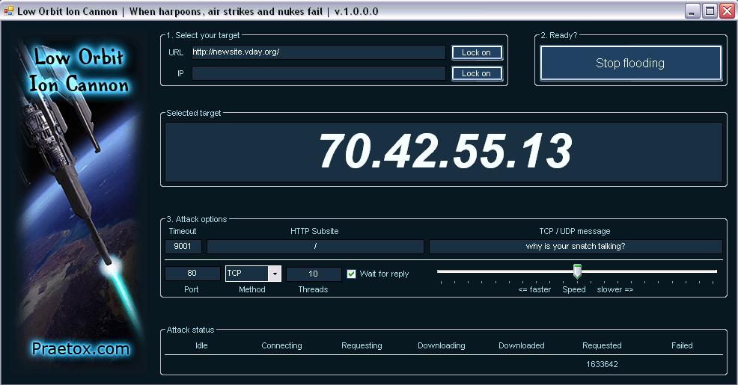Click Lock on next to the URL field
The width and height of the screenshot is (738, 385).
tap(477, 52)
